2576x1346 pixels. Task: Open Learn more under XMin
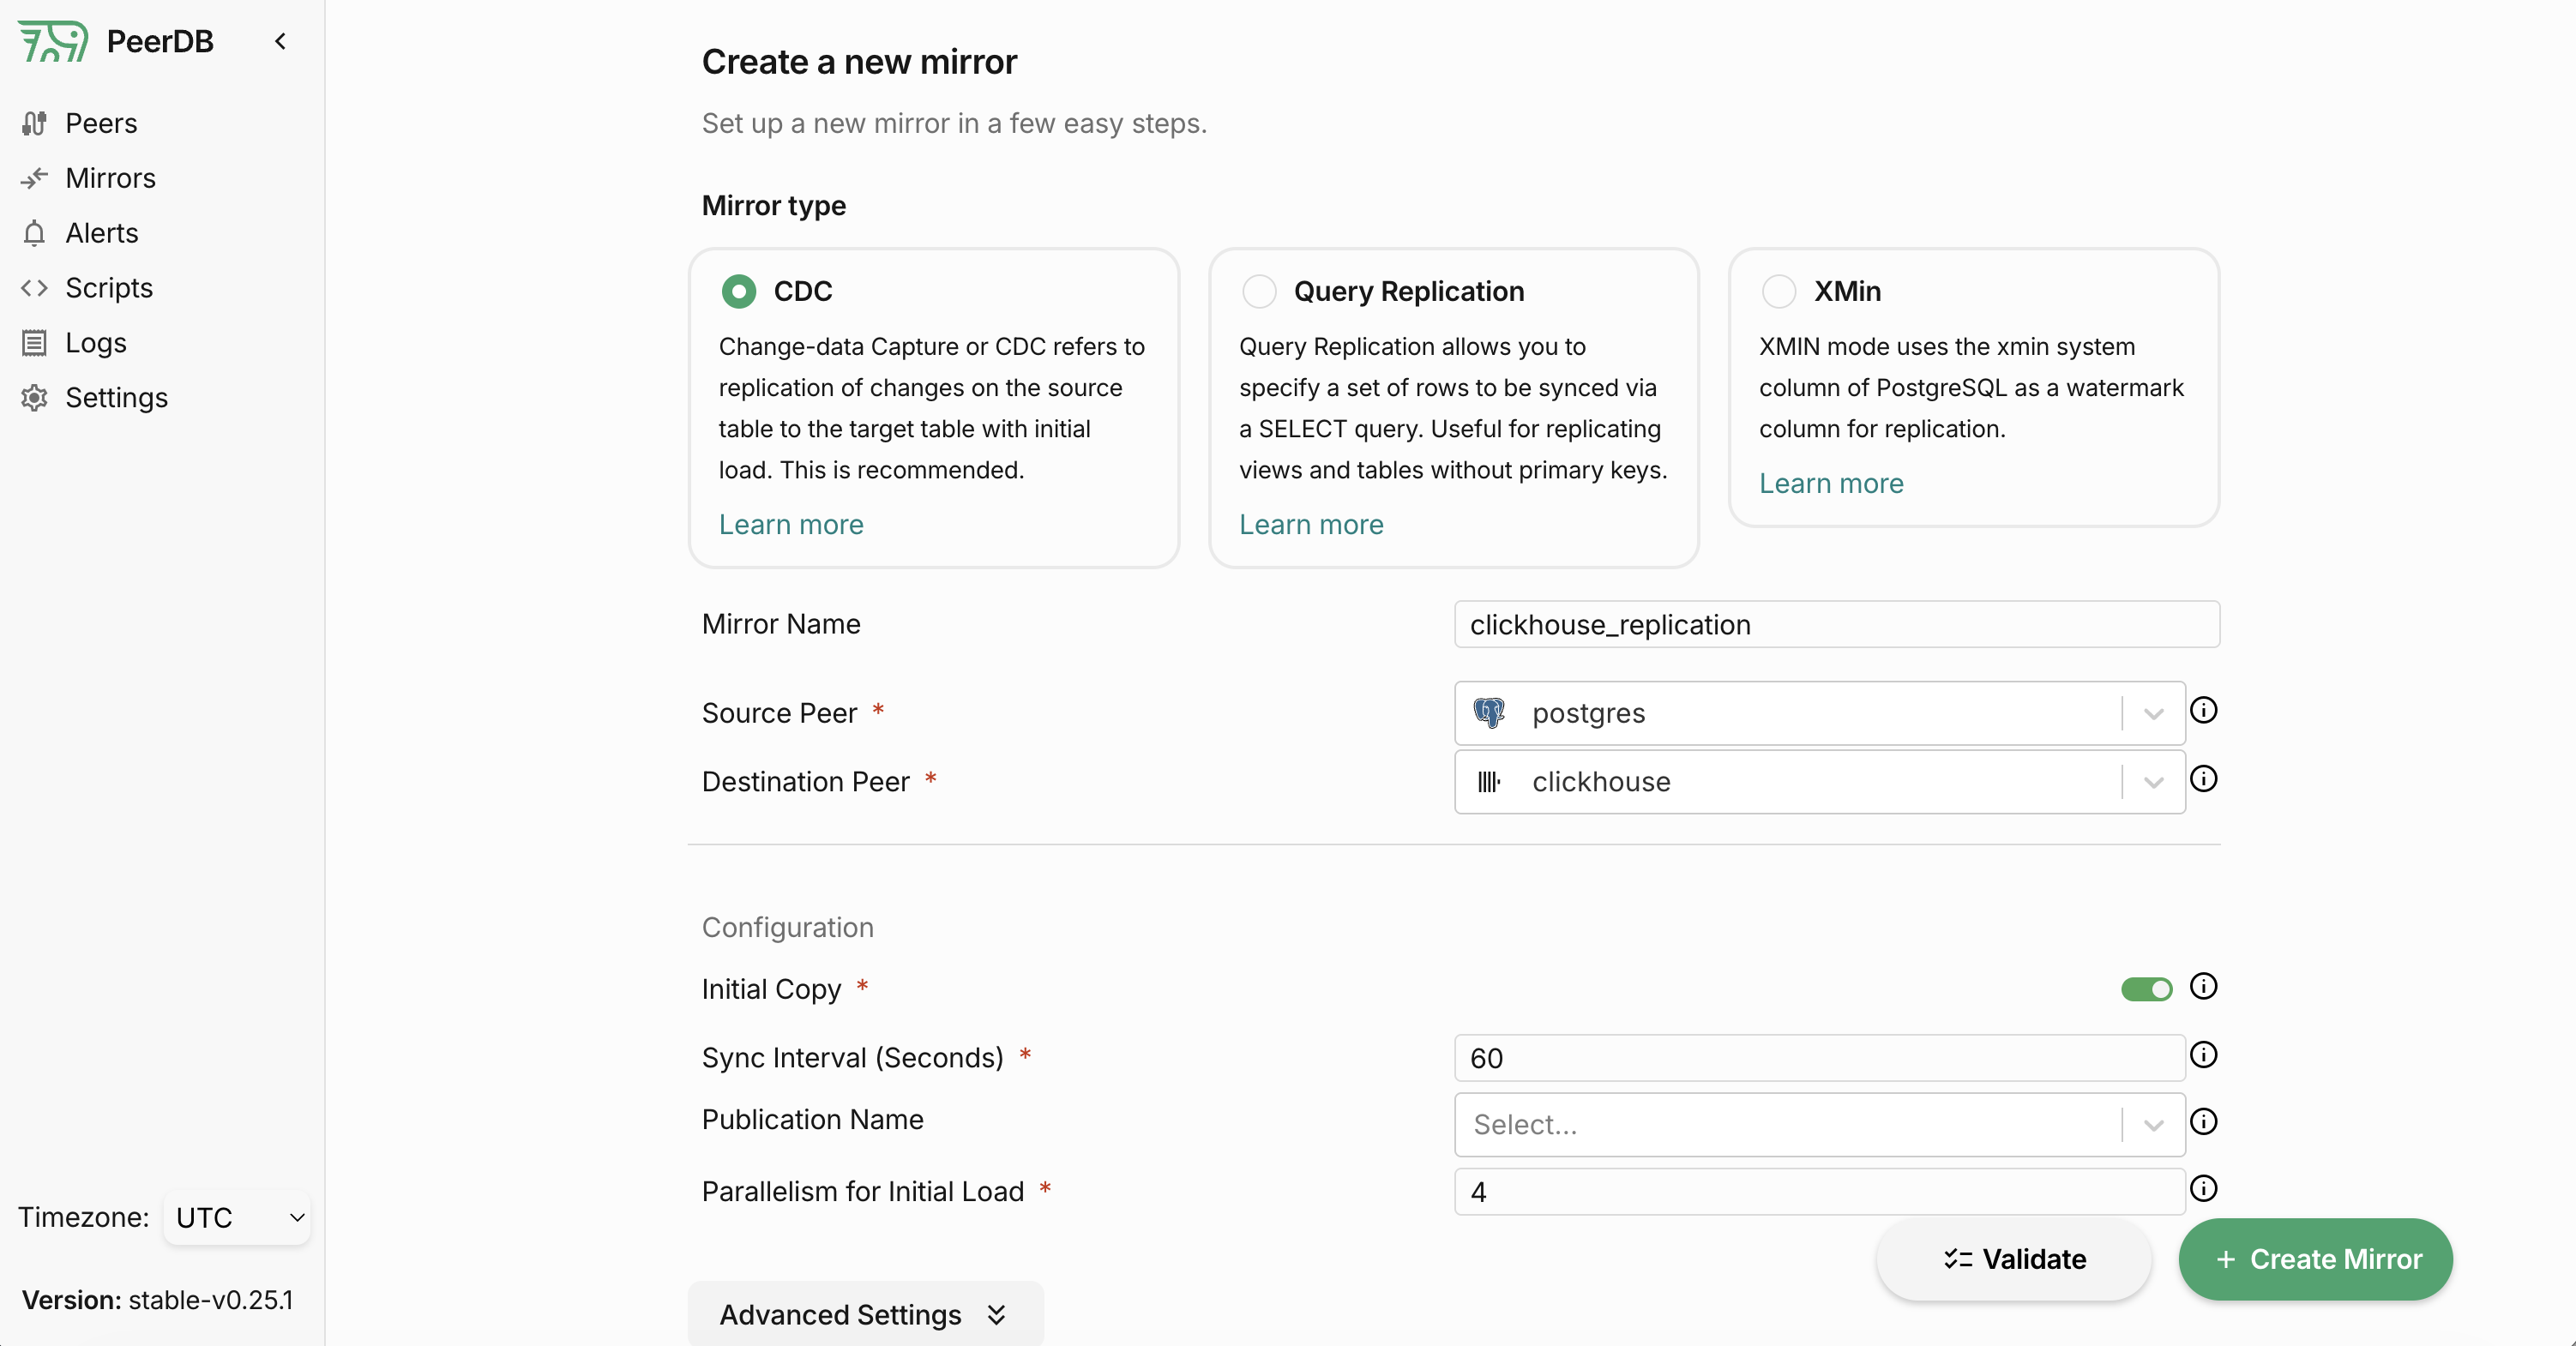pos(1831,483)
